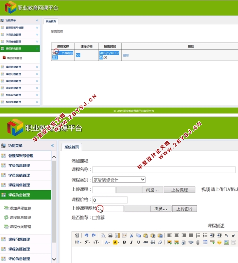Apply underline formatting
This screenshot has width=238, height=263.
click(138, 242)
